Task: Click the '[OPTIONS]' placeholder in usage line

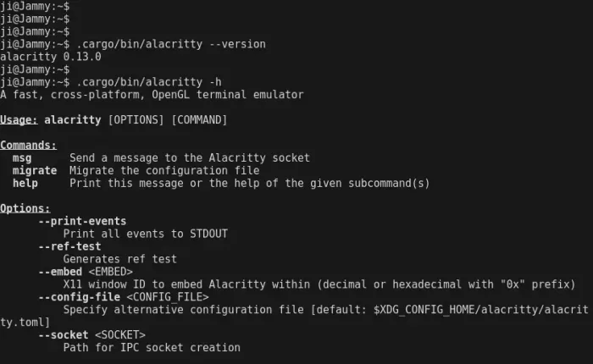Action: click(136, 120)
